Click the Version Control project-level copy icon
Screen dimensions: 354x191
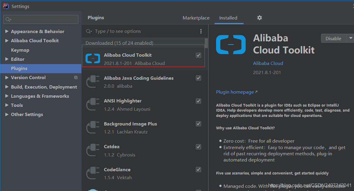[76, 77]
